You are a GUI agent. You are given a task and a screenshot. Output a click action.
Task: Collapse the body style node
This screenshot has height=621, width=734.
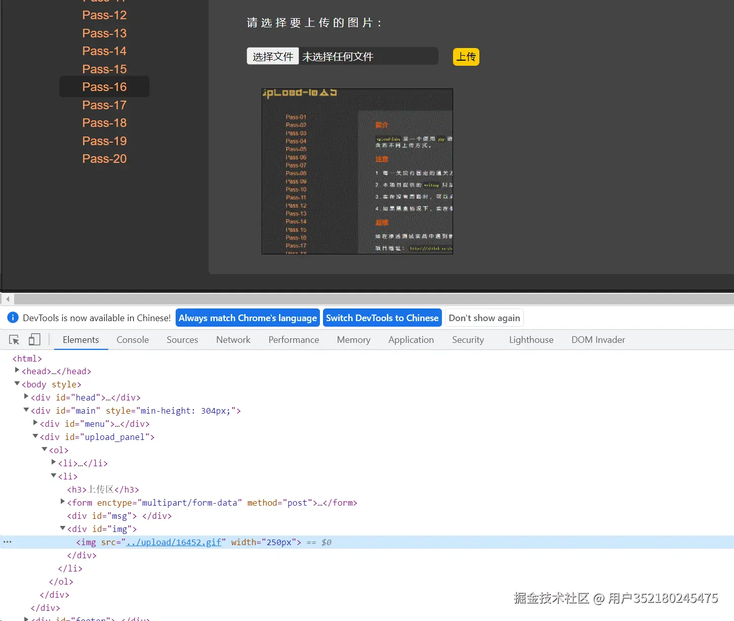(17, 384)
